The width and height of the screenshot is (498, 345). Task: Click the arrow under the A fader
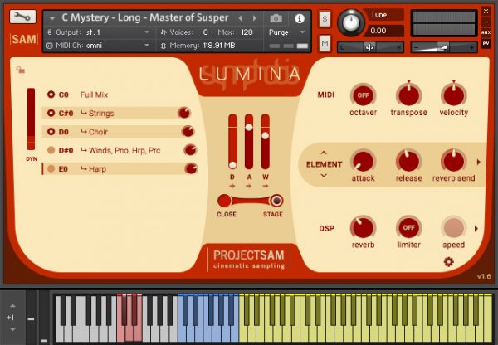249,186
